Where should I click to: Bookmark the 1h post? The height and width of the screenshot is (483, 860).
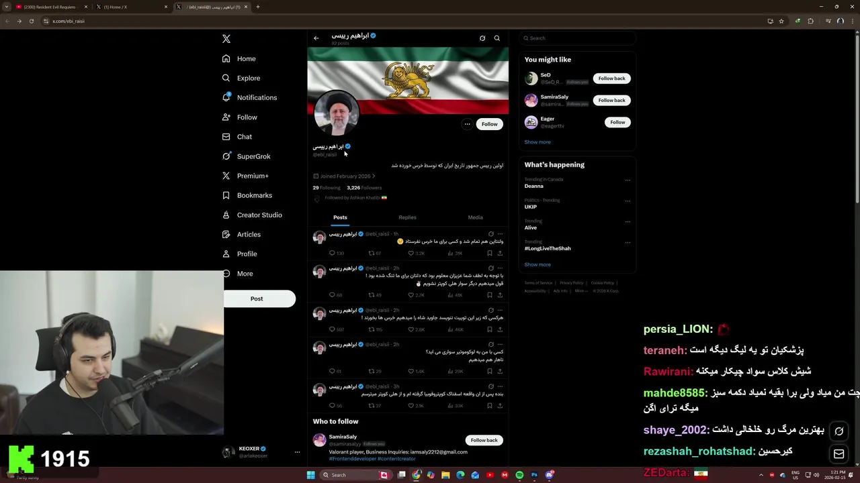[x=490, y=254]
